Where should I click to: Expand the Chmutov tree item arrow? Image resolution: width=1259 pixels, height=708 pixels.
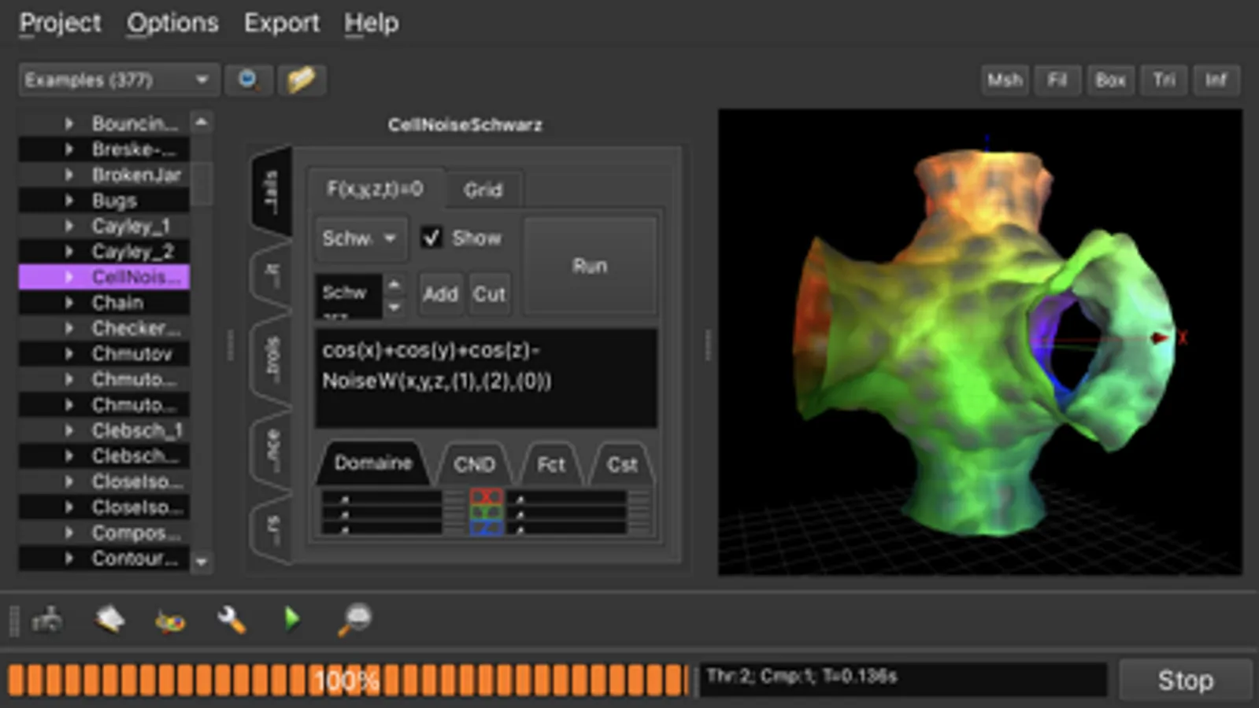69,353
